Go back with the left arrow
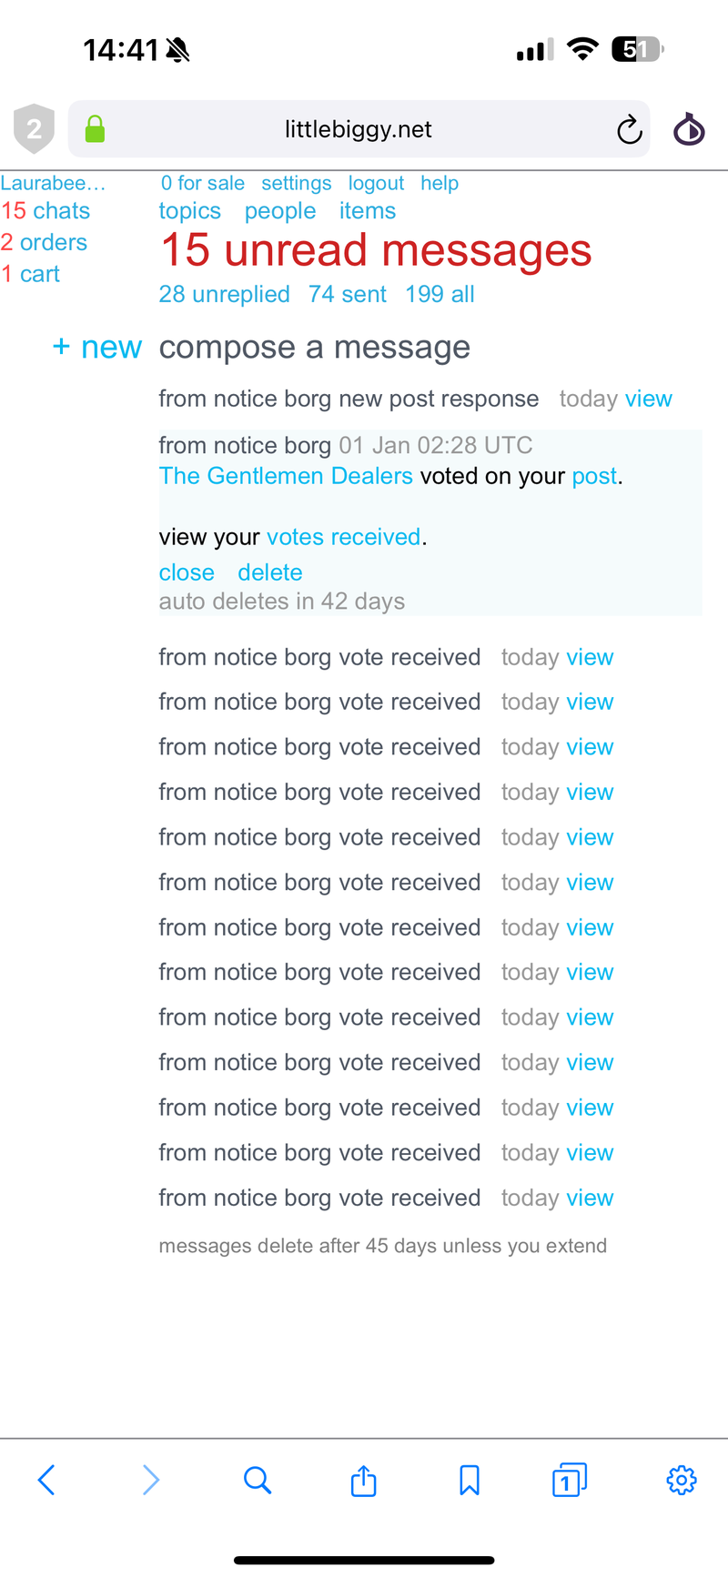This screenshot has width=728, height=1578. point(46,1480)
